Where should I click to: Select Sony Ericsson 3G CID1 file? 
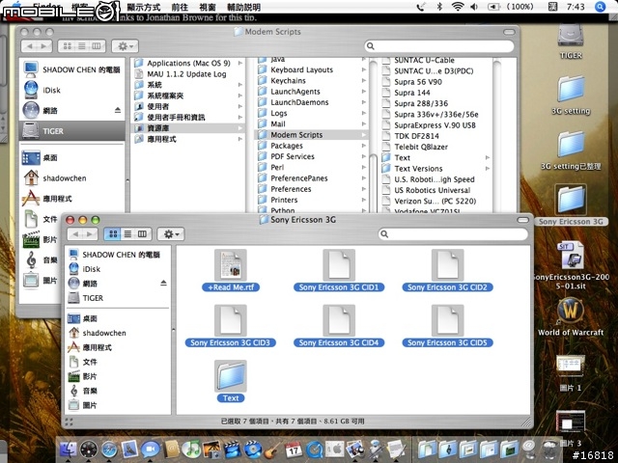click(x=339, y=271)
